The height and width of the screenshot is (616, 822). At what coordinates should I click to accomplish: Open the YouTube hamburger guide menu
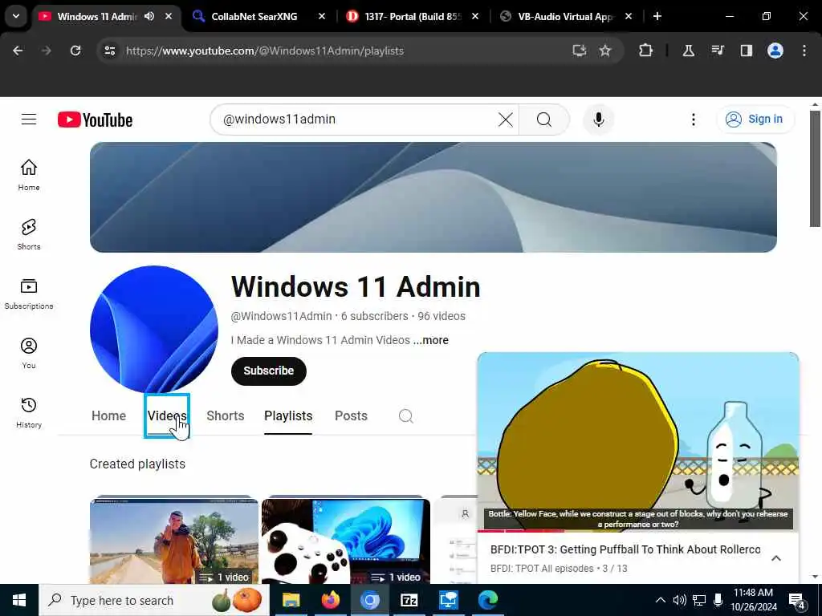29,120
